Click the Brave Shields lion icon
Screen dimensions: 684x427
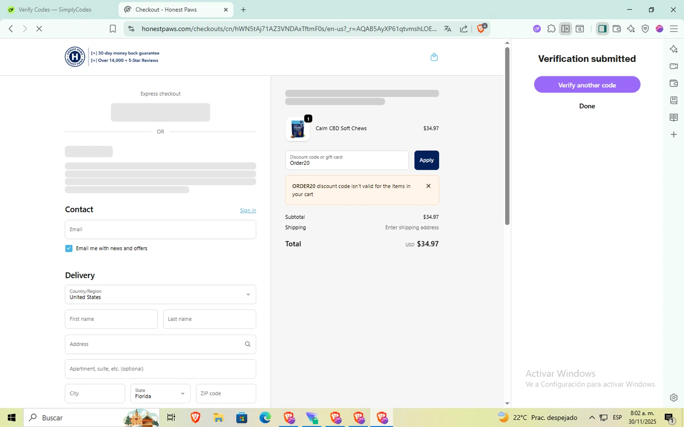point(481,29)
